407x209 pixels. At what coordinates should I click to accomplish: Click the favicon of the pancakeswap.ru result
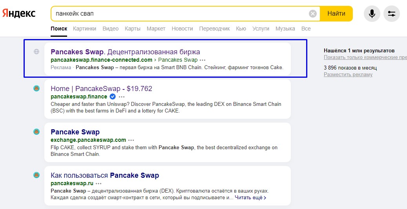[37, 175]
